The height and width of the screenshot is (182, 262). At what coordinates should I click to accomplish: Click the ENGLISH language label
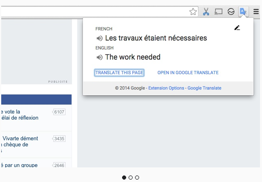(x=104, y=48)
